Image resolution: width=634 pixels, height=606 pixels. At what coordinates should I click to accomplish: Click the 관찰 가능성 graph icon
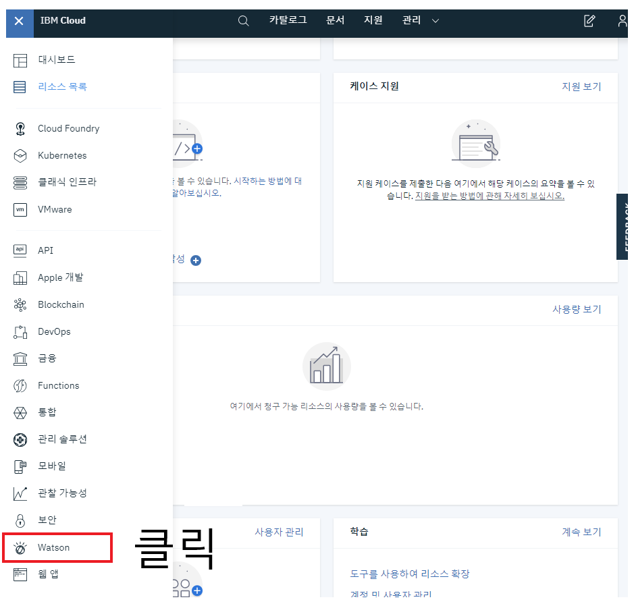point(20,493)
